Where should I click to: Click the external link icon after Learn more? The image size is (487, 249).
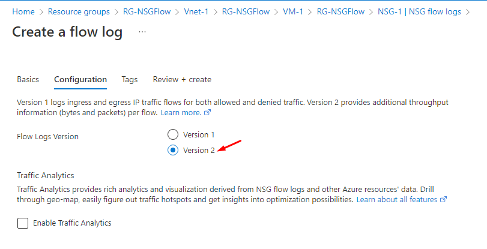click(x=208, y=113)
